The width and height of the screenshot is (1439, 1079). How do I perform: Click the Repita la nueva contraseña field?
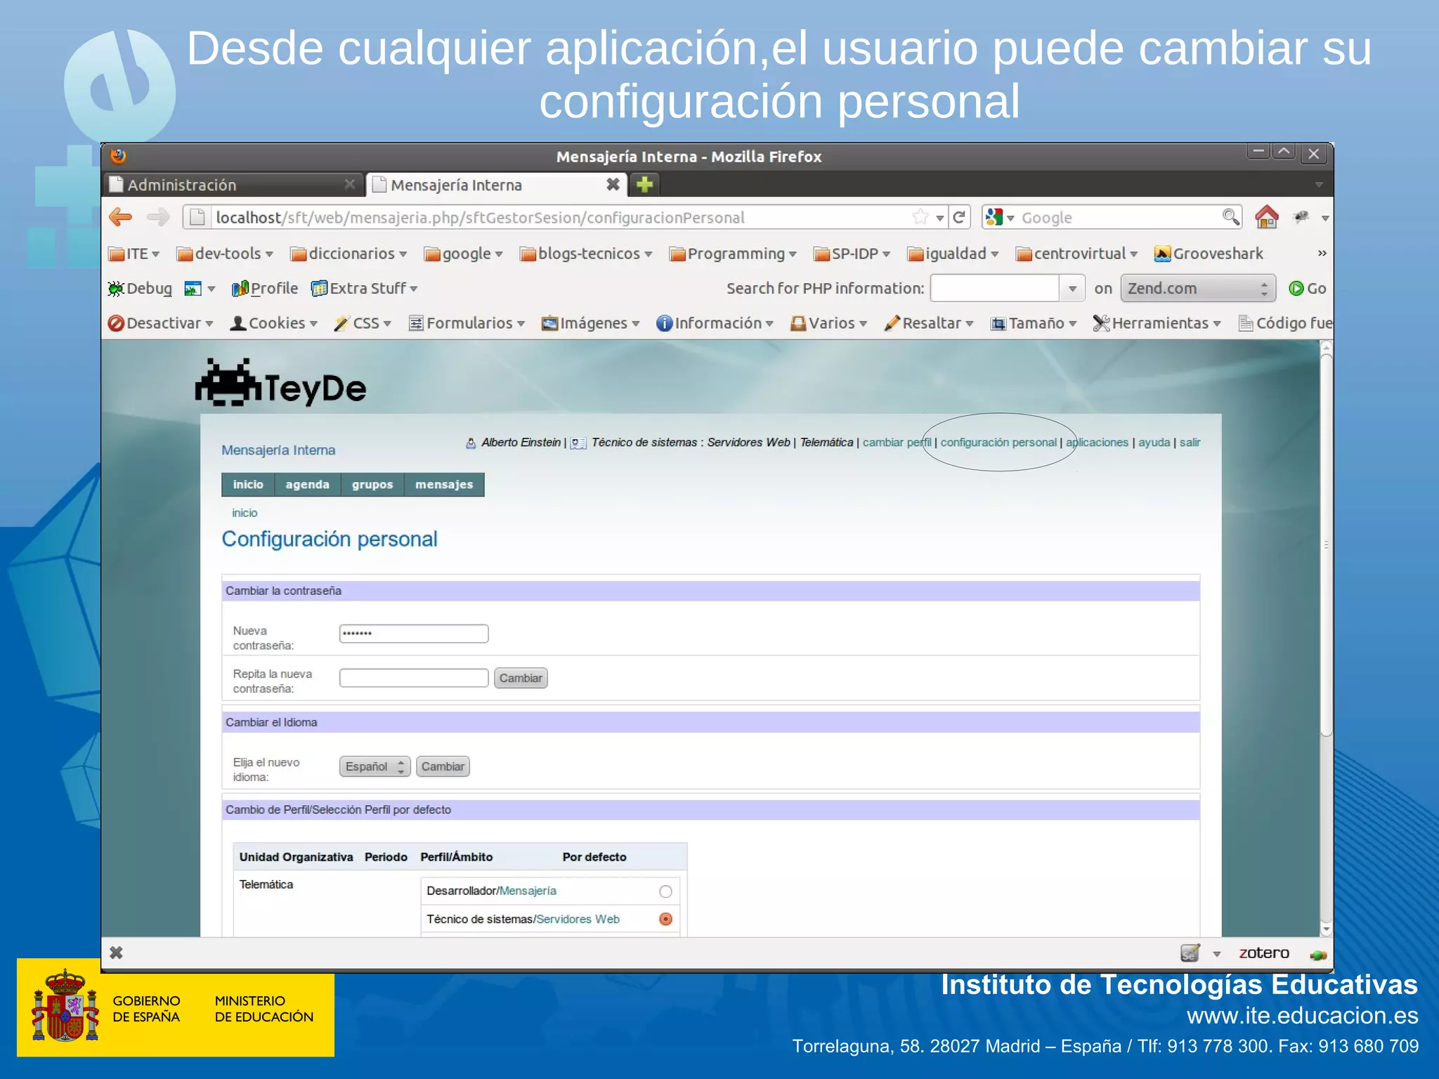pyautogui.click(x=414, y=678)
